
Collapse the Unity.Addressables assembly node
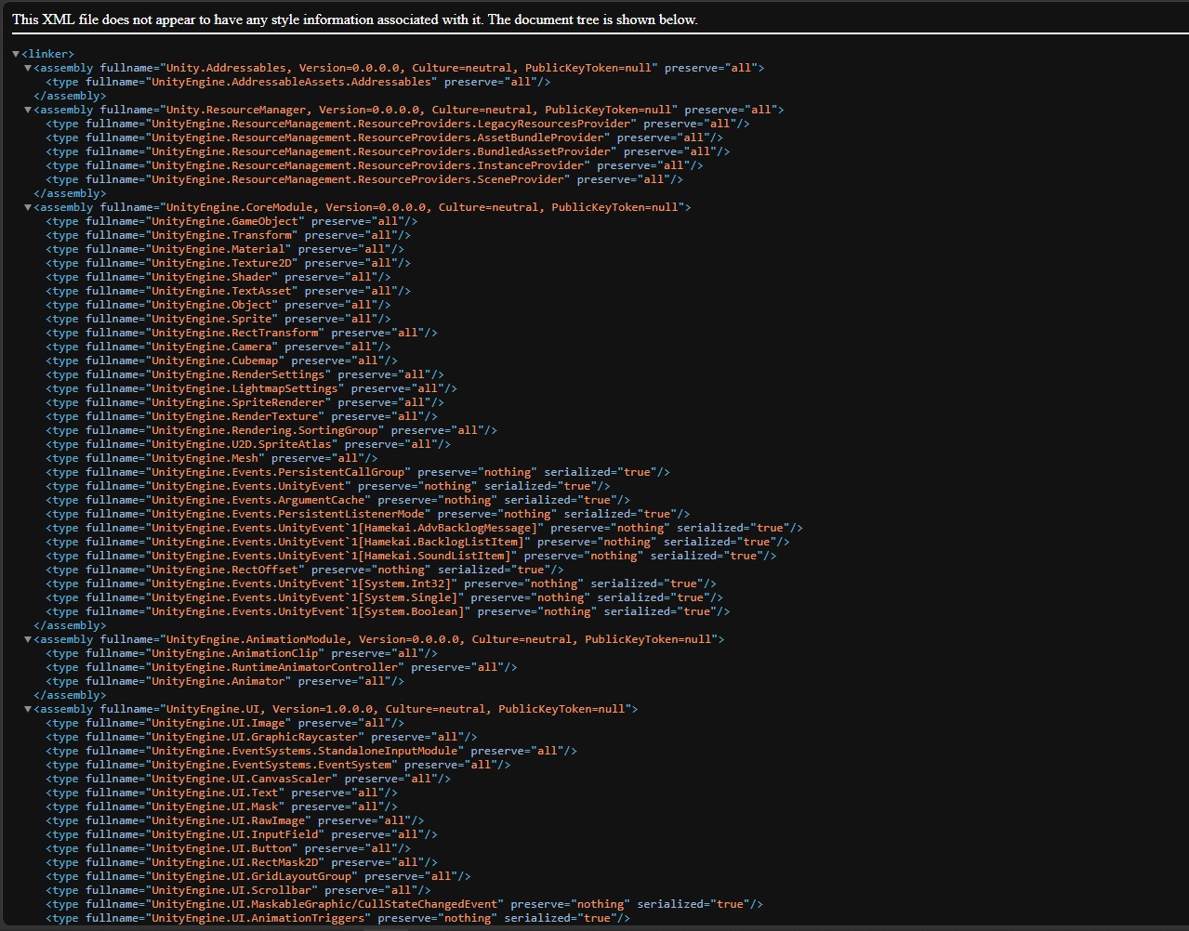[x=28, y=68]
